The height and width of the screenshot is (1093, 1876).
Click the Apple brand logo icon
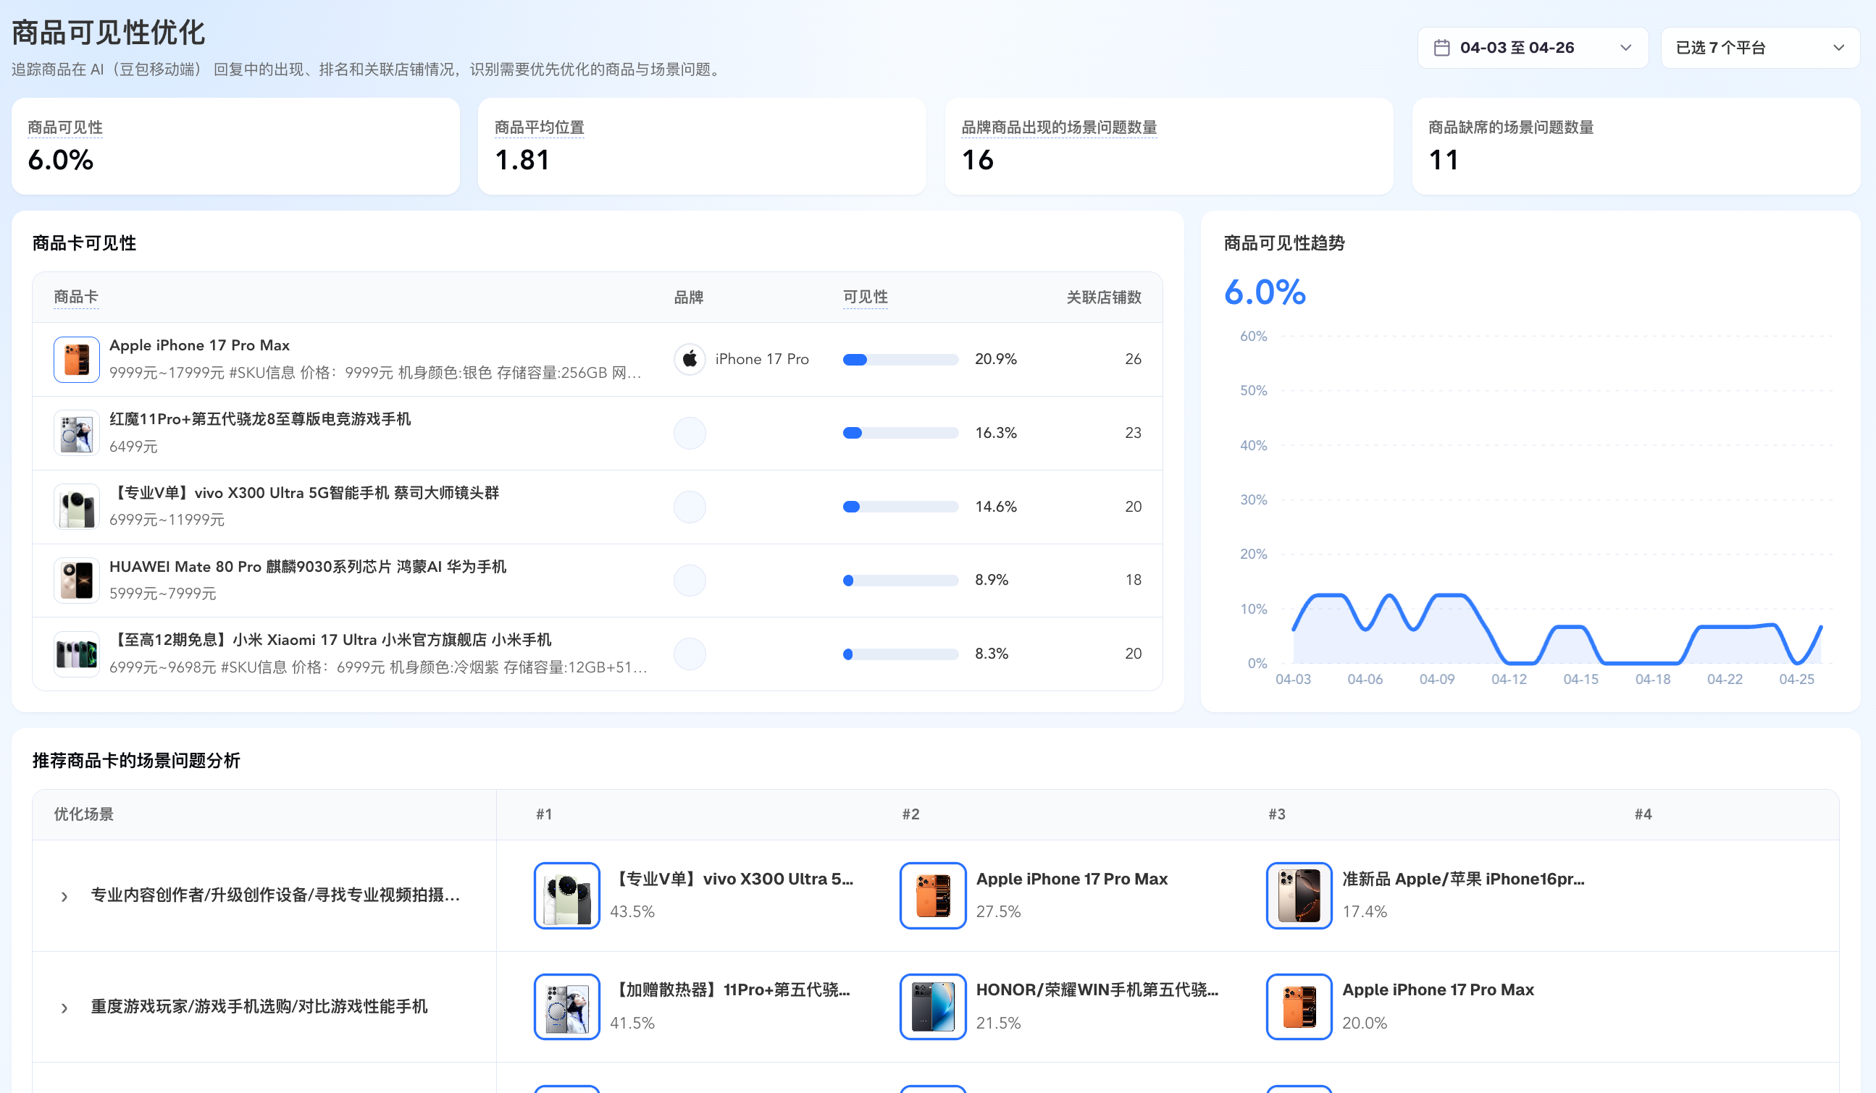pyautogui.click(x=690, y=359)
